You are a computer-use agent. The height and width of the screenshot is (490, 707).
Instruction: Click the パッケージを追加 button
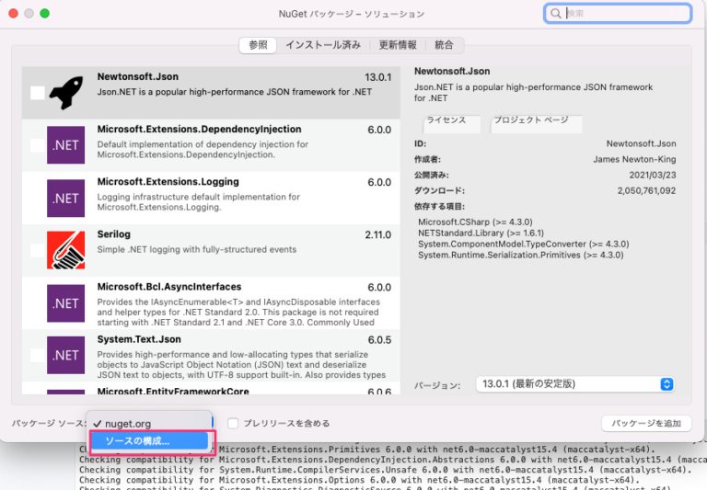[646, 423]
